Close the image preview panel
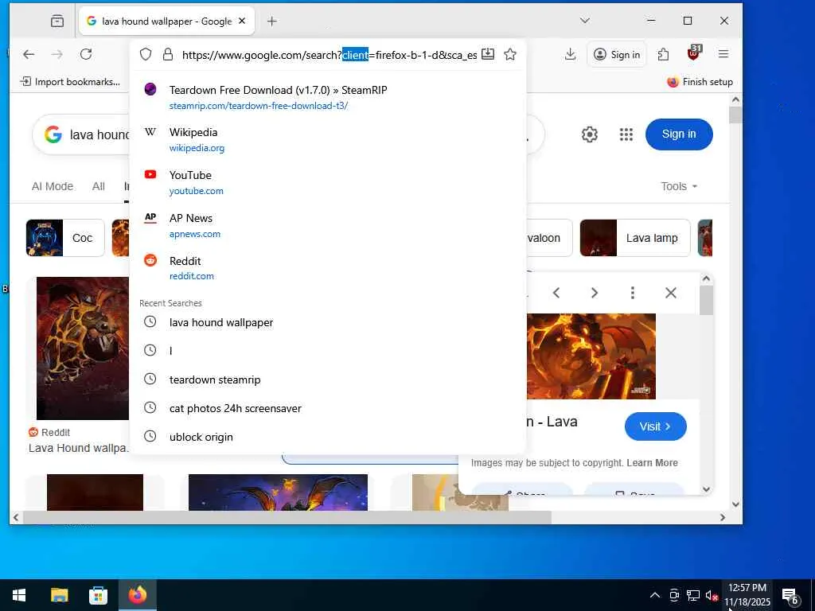Screen dimensions: 815x611 [x=670, y=293]
